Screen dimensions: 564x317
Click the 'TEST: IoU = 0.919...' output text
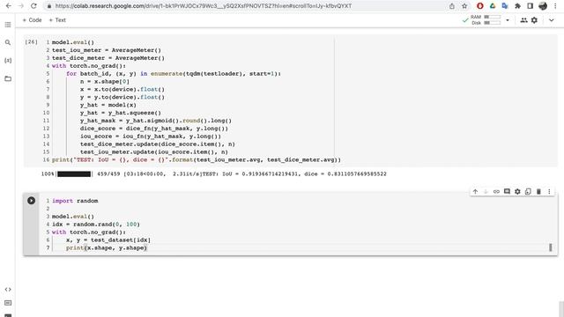point(294,174)
